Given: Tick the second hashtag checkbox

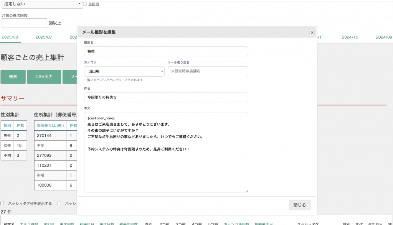Looking at the screenshot, I should point(59,204).
